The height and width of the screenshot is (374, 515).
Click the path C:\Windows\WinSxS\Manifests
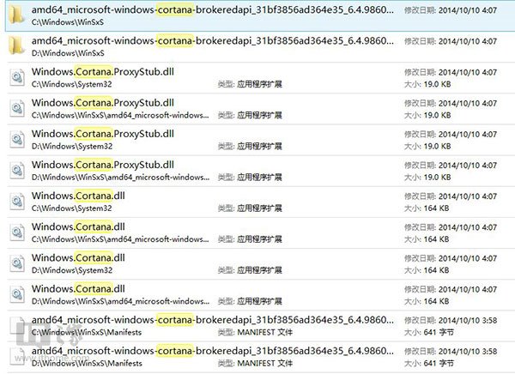[87, 332]
